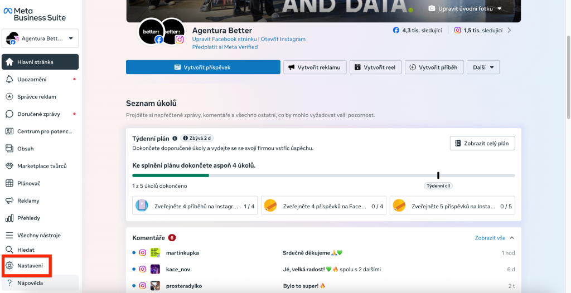Click prosteradylko avatar thumbnail

(x=155, y=286)
